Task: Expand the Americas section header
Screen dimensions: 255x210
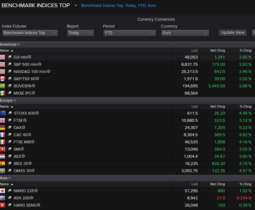Action: [10, 44]
